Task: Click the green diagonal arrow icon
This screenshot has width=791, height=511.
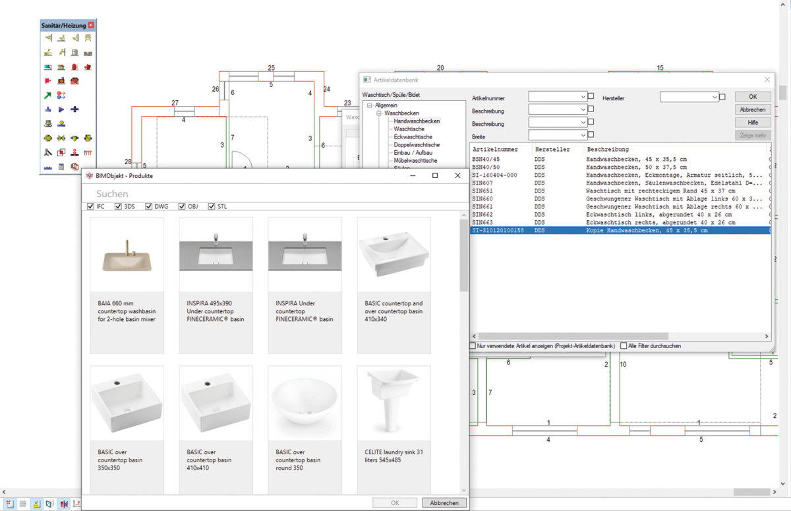Action: tap(48, 96)
